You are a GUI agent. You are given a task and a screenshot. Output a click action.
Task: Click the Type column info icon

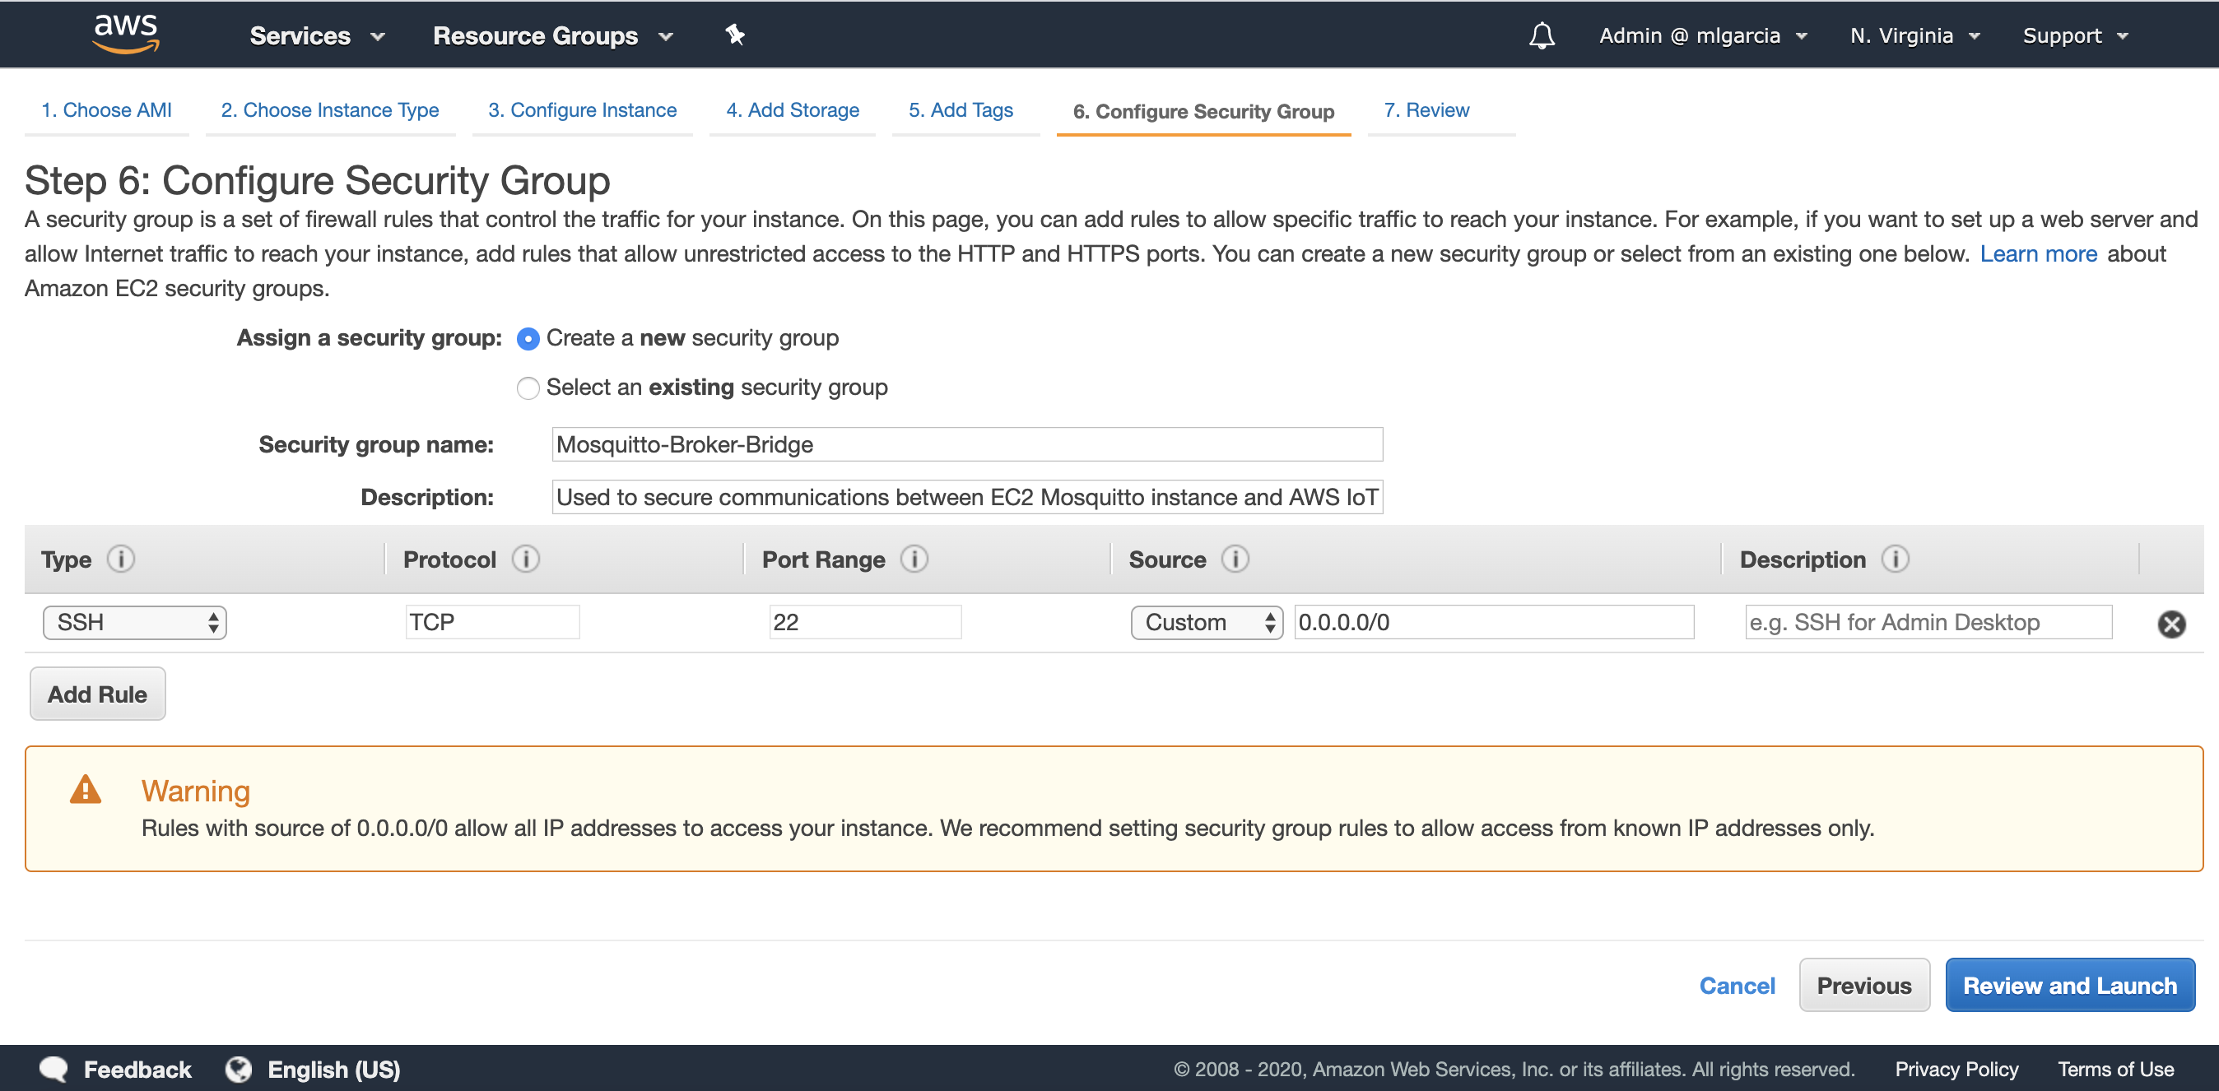(x=121, y=559)
